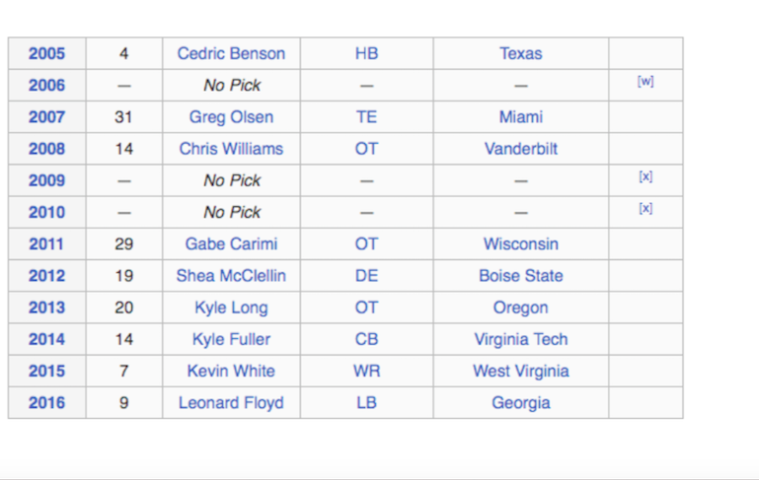Screen dimensions: 759x480
Task: Click the [w] footnote reference
Action: [x=645, y=81]
